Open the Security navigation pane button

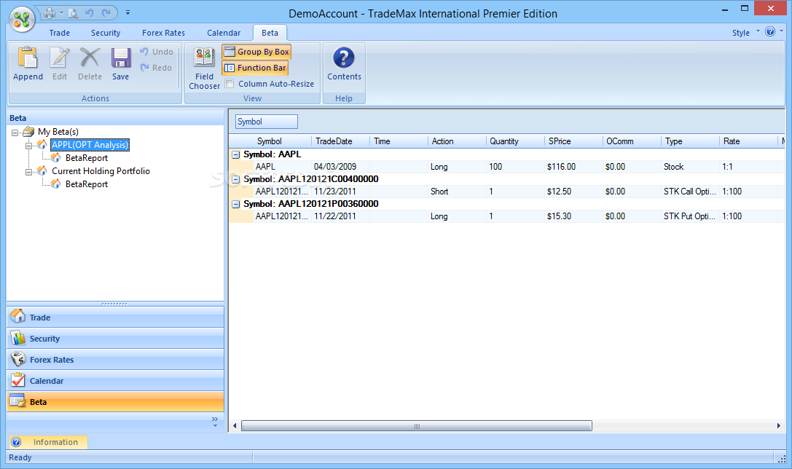[115, 338]
